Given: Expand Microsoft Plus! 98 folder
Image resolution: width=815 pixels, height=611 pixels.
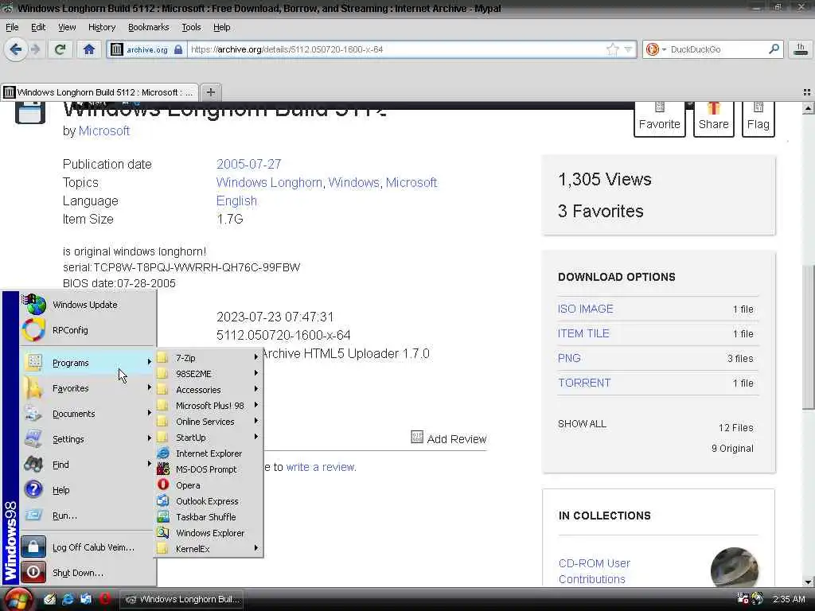Looking at the screenshot, I should pyautogui.click(x=209, y=405).
